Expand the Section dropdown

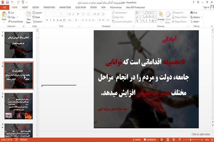click(x=38, y=22)
